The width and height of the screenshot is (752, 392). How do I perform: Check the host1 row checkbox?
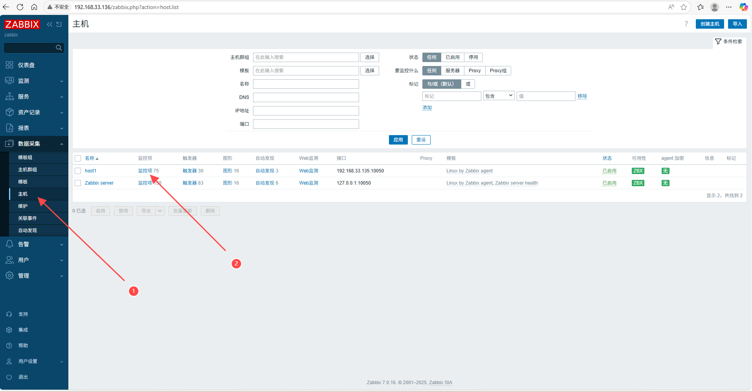coord(78,171)
